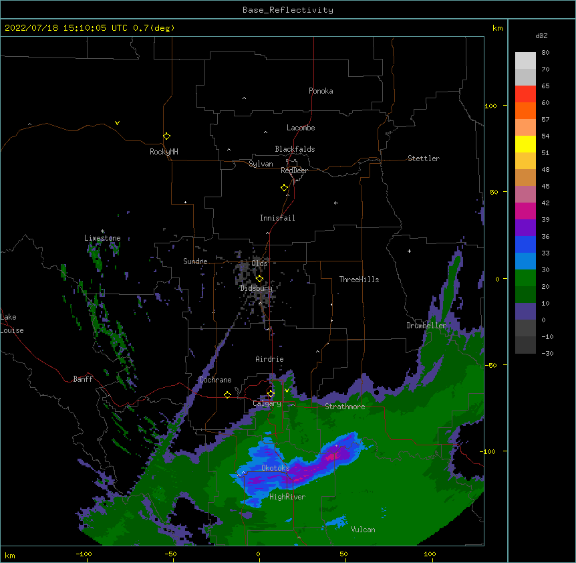Click the Lacombe city label
Screen dimensions: 576x563
tap(301, 128)
